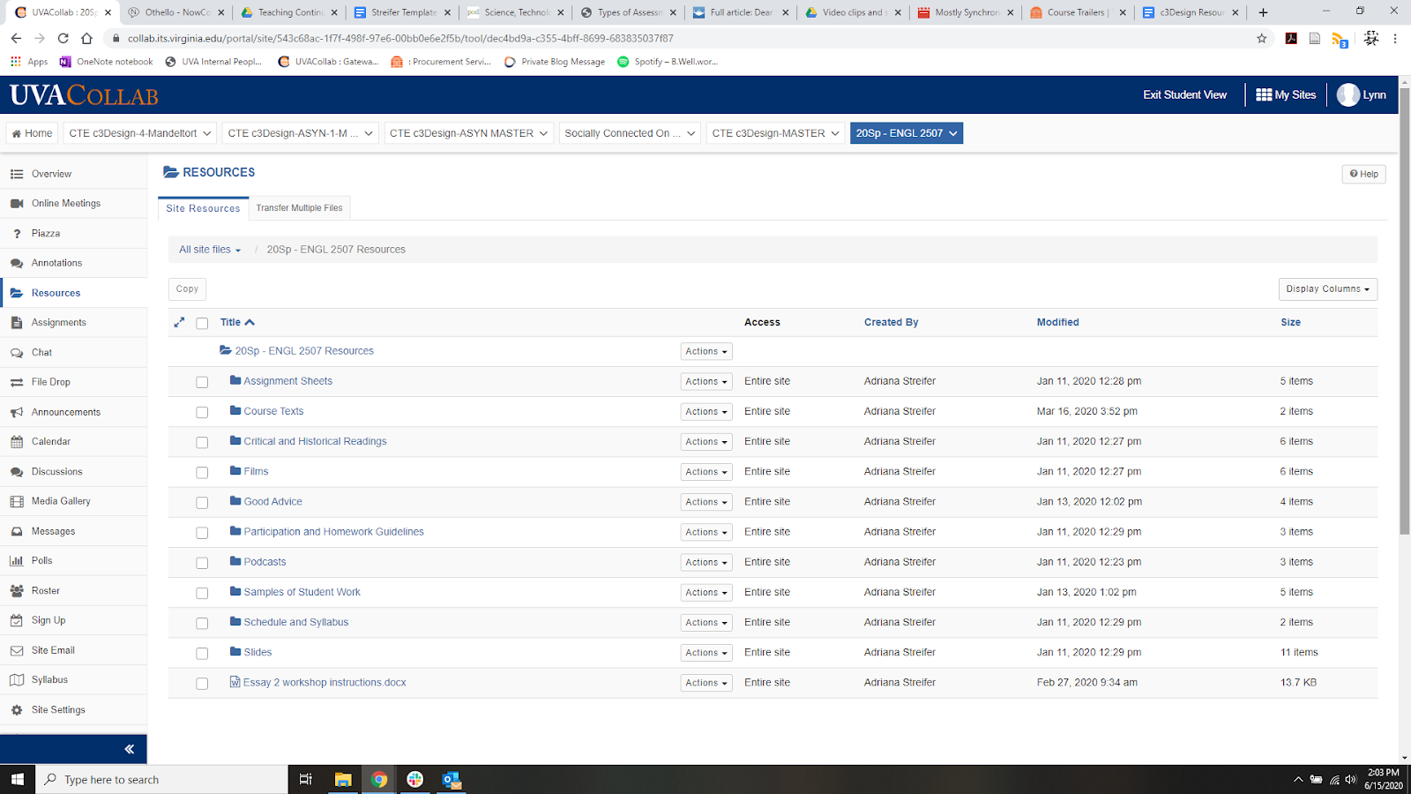The image size is (1411, 794).
Task: Go to Discussions in the sidebar
Action: coord(57,472)
